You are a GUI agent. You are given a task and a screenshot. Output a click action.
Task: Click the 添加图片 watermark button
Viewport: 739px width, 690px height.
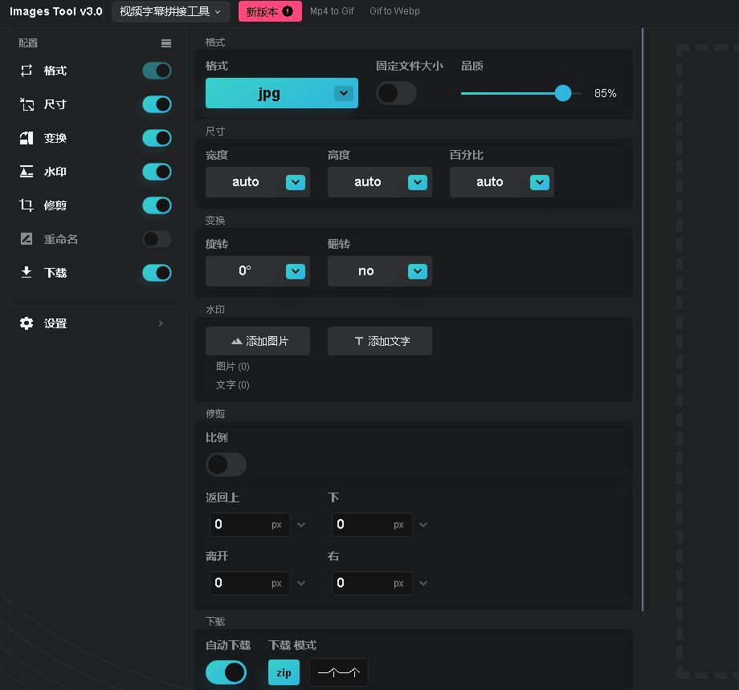(257, 340)
